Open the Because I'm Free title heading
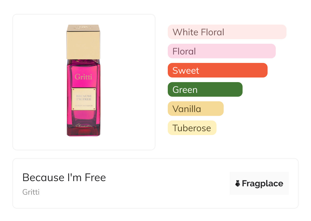 pos(64,177)
